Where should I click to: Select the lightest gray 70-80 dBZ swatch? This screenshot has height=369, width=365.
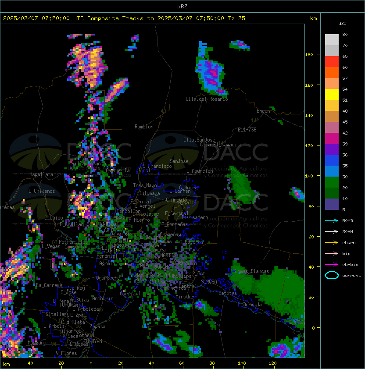[x=332, y=40]
